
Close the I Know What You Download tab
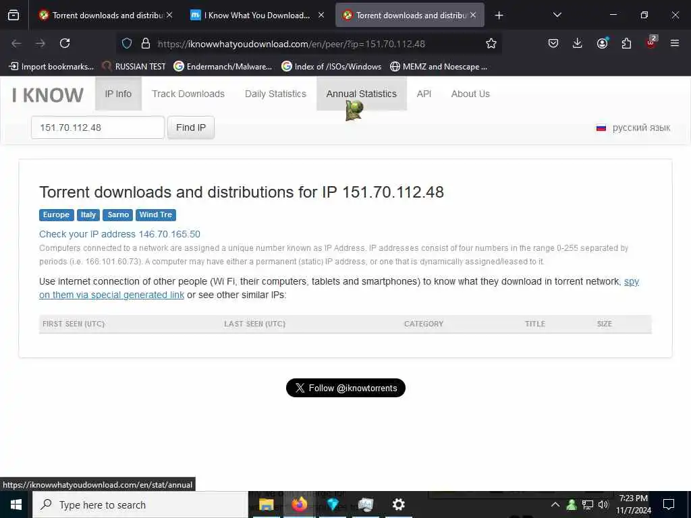tap(321, 15)
